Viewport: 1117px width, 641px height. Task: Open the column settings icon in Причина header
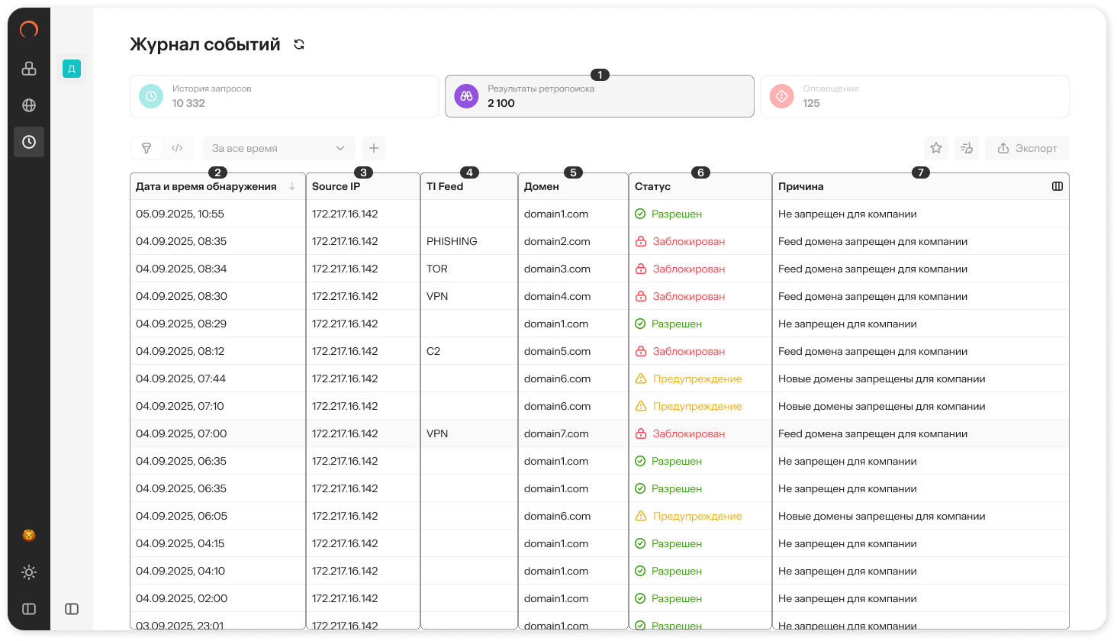coord(1057,186)
